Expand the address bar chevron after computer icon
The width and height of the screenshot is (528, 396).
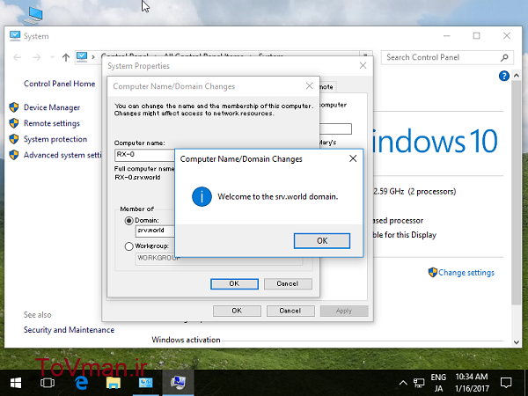pos(93,57)
